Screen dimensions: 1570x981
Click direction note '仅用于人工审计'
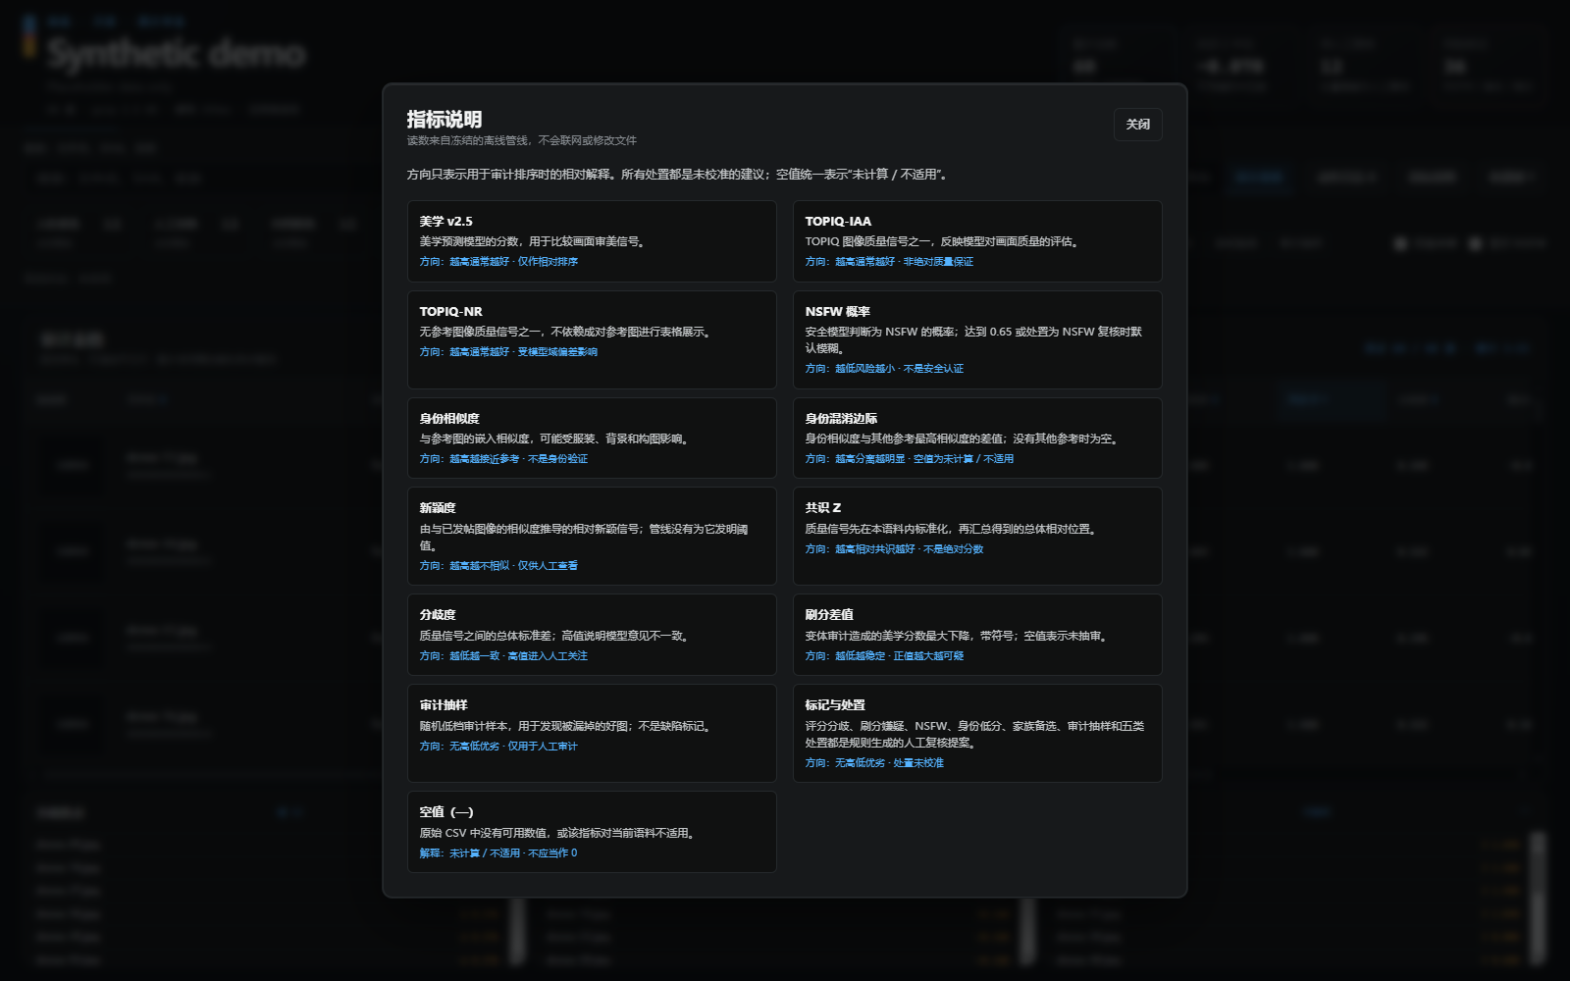[543, 747]
